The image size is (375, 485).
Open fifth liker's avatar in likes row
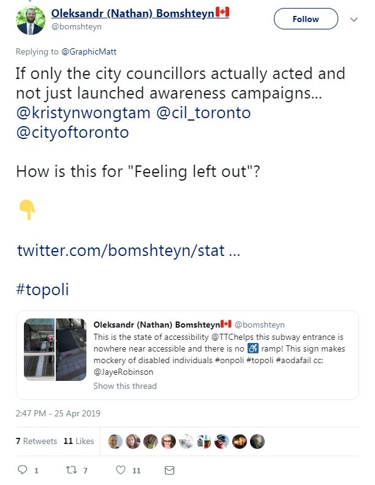point(186,442)
